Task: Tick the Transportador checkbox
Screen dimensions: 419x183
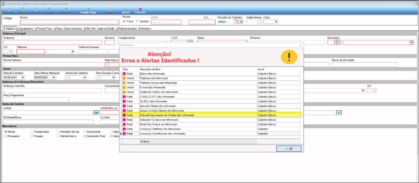Action: (32, 132)
